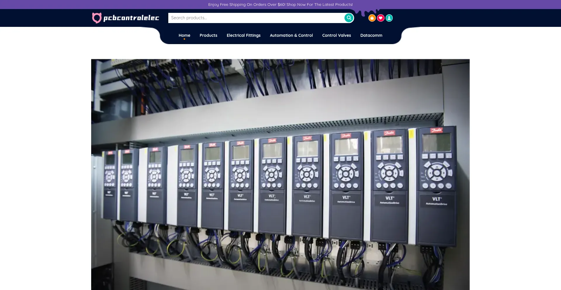The height and width of the screenshot is (290, 561).
Task: Select Electrical Fittings in navigation
Action: [x=243, y=35]
